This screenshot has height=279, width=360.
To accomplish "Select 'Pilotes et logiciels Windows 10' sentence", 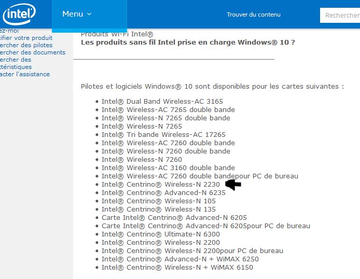I will (212, 87).
